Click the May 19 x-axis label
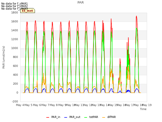This screenshot has height=122, width=162. (x=147, y=105)
